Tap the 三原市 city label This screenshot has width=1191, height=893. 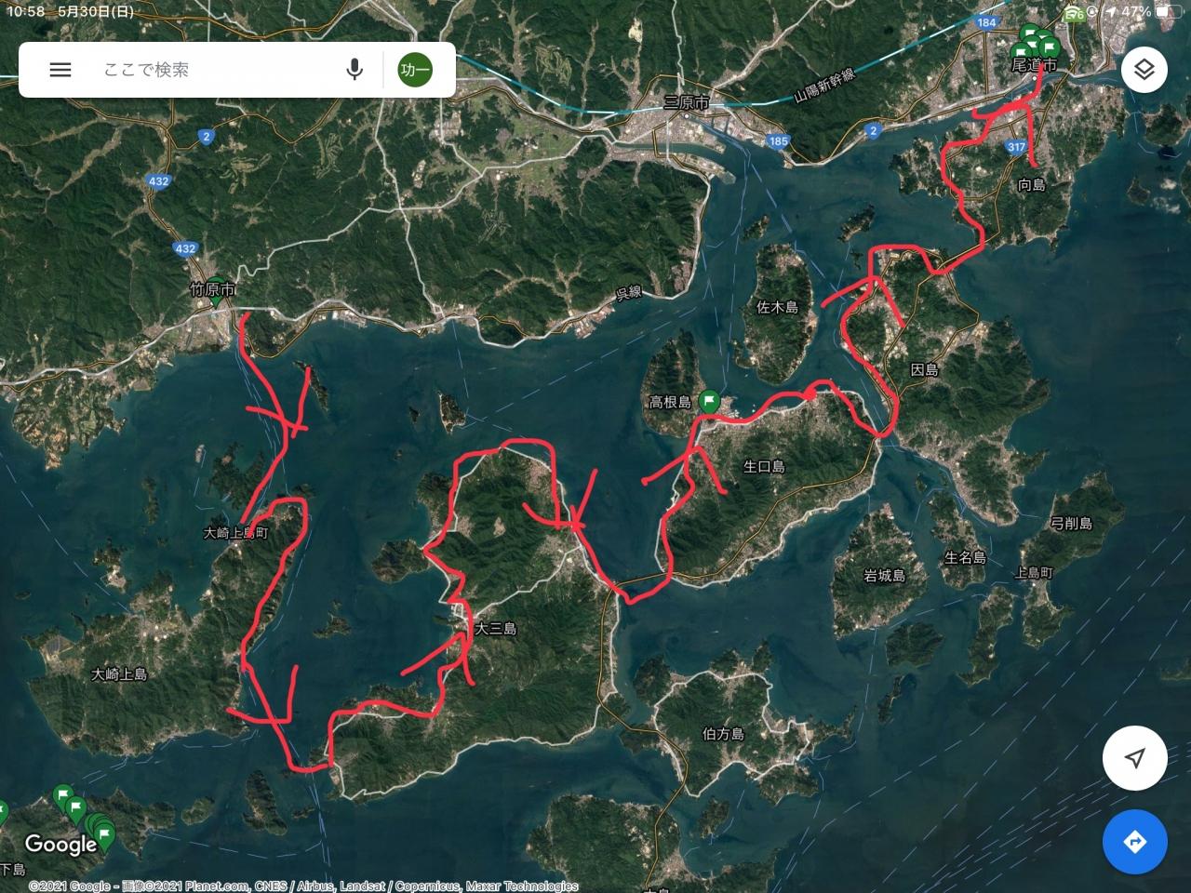click(x=687, y=102)
